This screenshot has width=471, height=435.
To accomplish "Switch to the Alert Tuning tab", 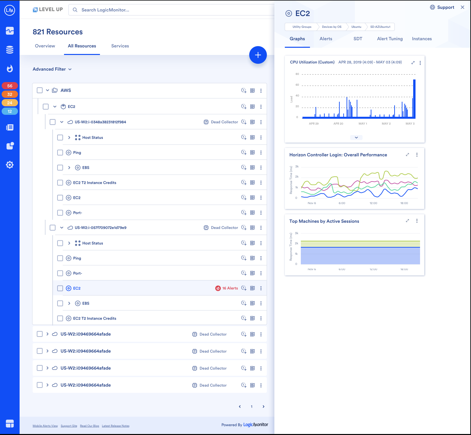I will (x=390, y=39).
